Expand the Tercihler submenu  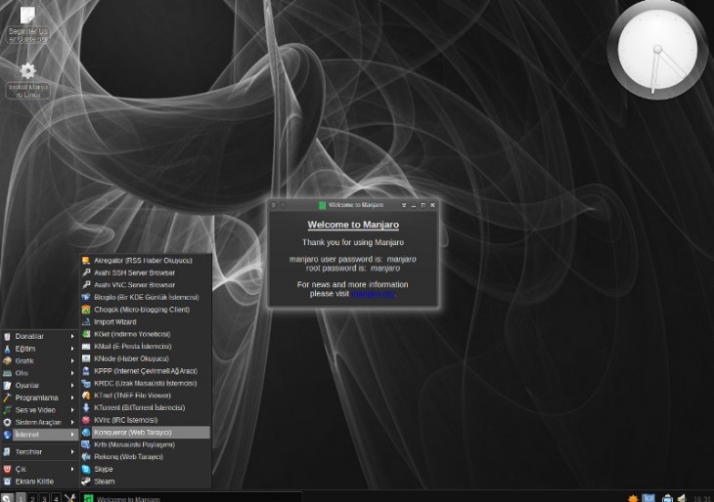[x=39, y=452]
